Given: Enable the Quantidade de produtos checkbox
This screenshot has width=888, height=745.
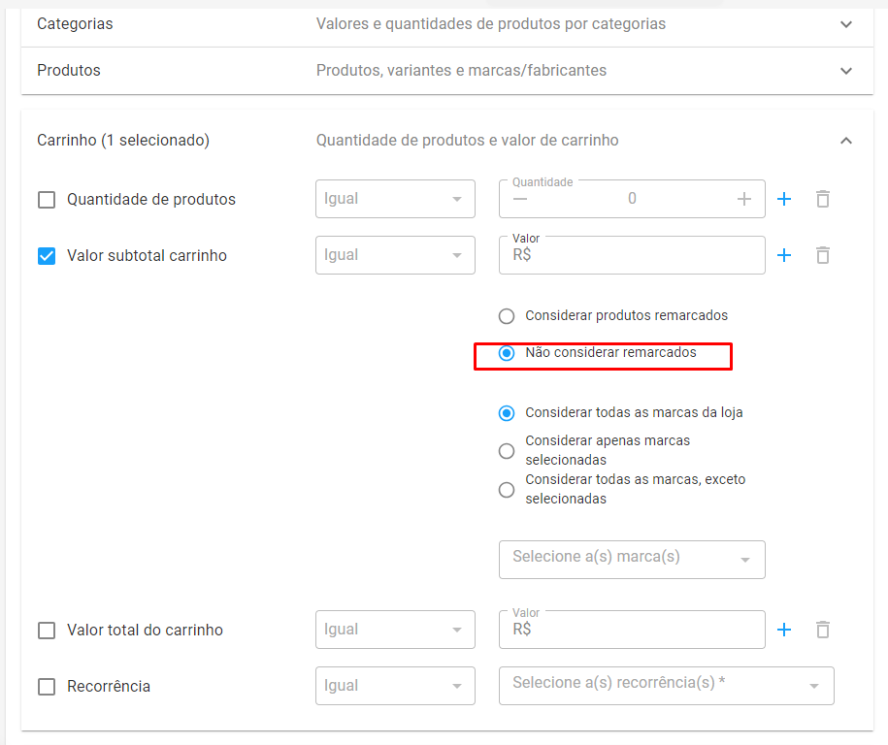Looking at the screenshot, I should click(x=47, y=200).
